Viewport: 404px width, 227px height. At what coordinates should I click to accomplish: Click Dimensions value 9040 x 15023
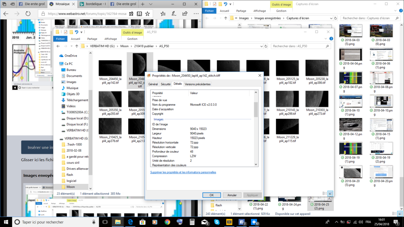(x=198, y=129)
